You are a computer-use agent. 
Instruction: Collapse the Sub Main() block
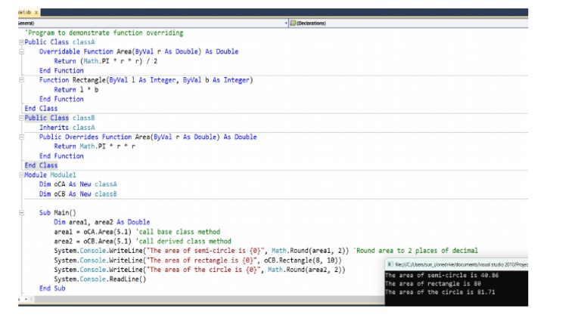pyautogui.click(x=21, y=213)
